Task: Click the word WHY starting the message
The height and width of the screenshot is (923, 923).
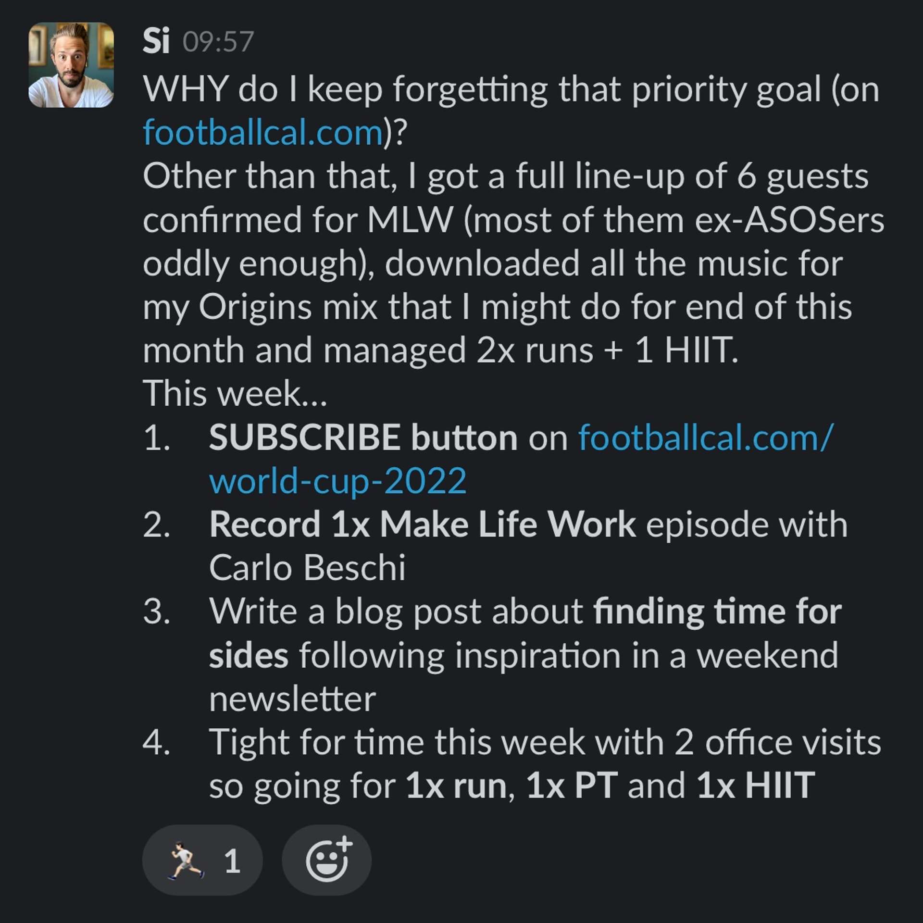Action: tap(185, 89)
